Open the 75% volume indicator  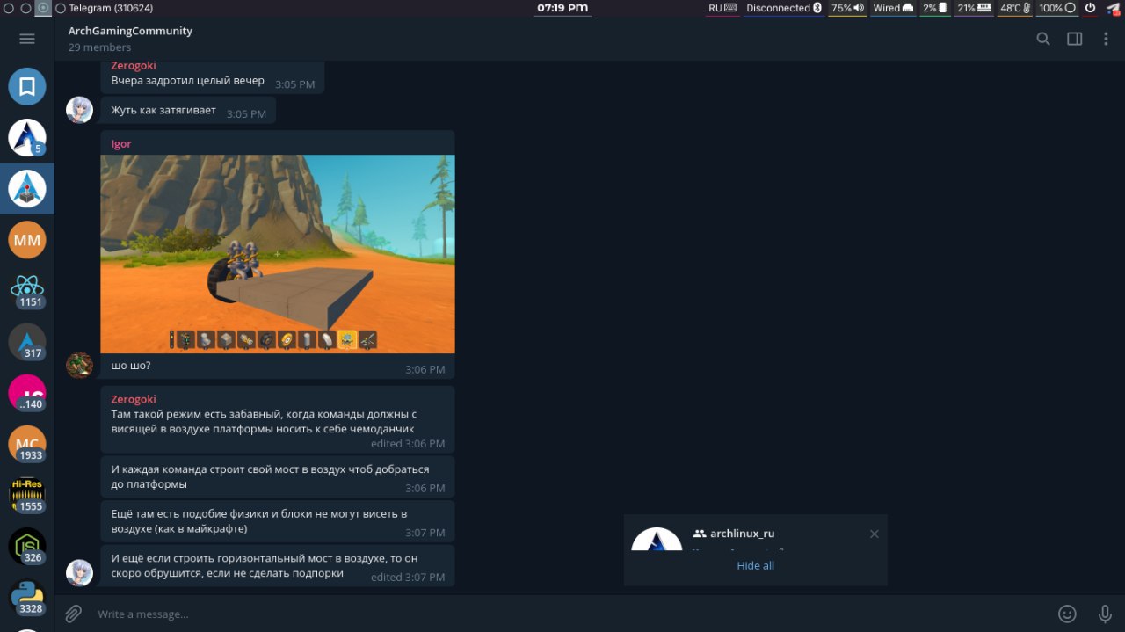coord(847,8)
